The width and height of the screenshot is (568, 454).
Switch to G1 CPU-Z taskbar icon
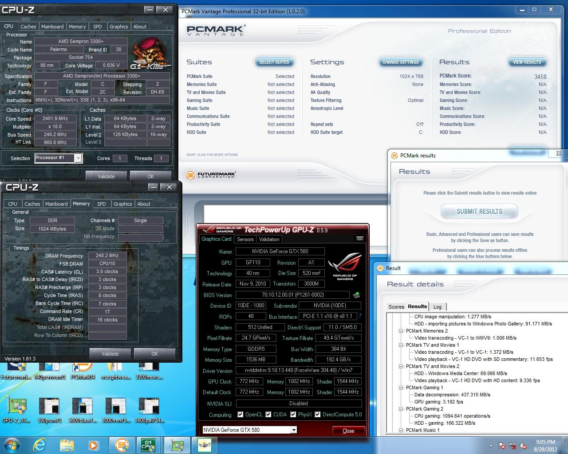click(148, 445)
